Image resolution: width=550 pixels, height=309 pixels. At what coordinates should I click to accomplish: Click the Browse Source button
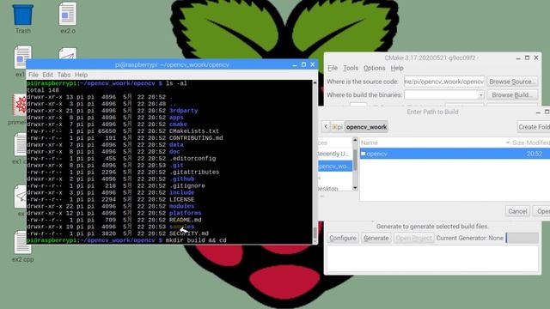tap(512, 82)
